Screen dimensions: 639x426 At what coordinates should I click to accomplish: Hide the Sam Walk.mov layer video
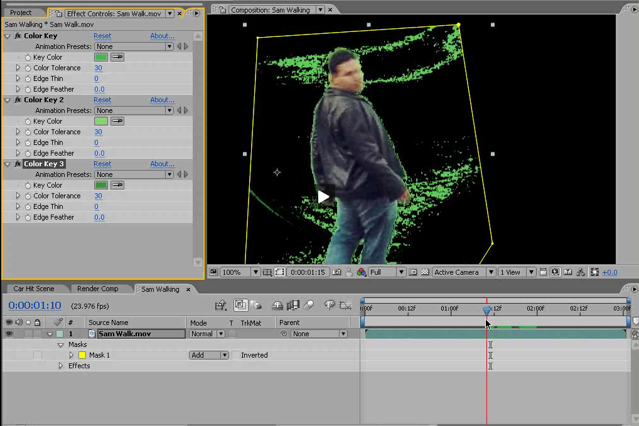(9, 334)
